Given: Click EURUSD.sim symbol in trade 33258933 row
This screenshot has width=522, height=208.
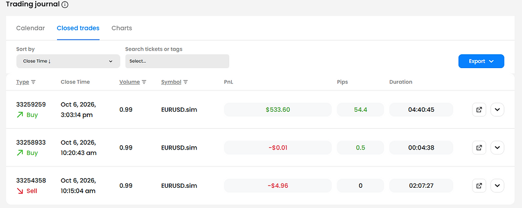Looking at the screenshot, I should (179, 147).
